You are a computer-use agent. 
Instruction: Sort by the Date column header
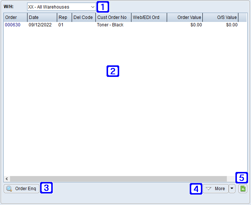tap(42, 17)
